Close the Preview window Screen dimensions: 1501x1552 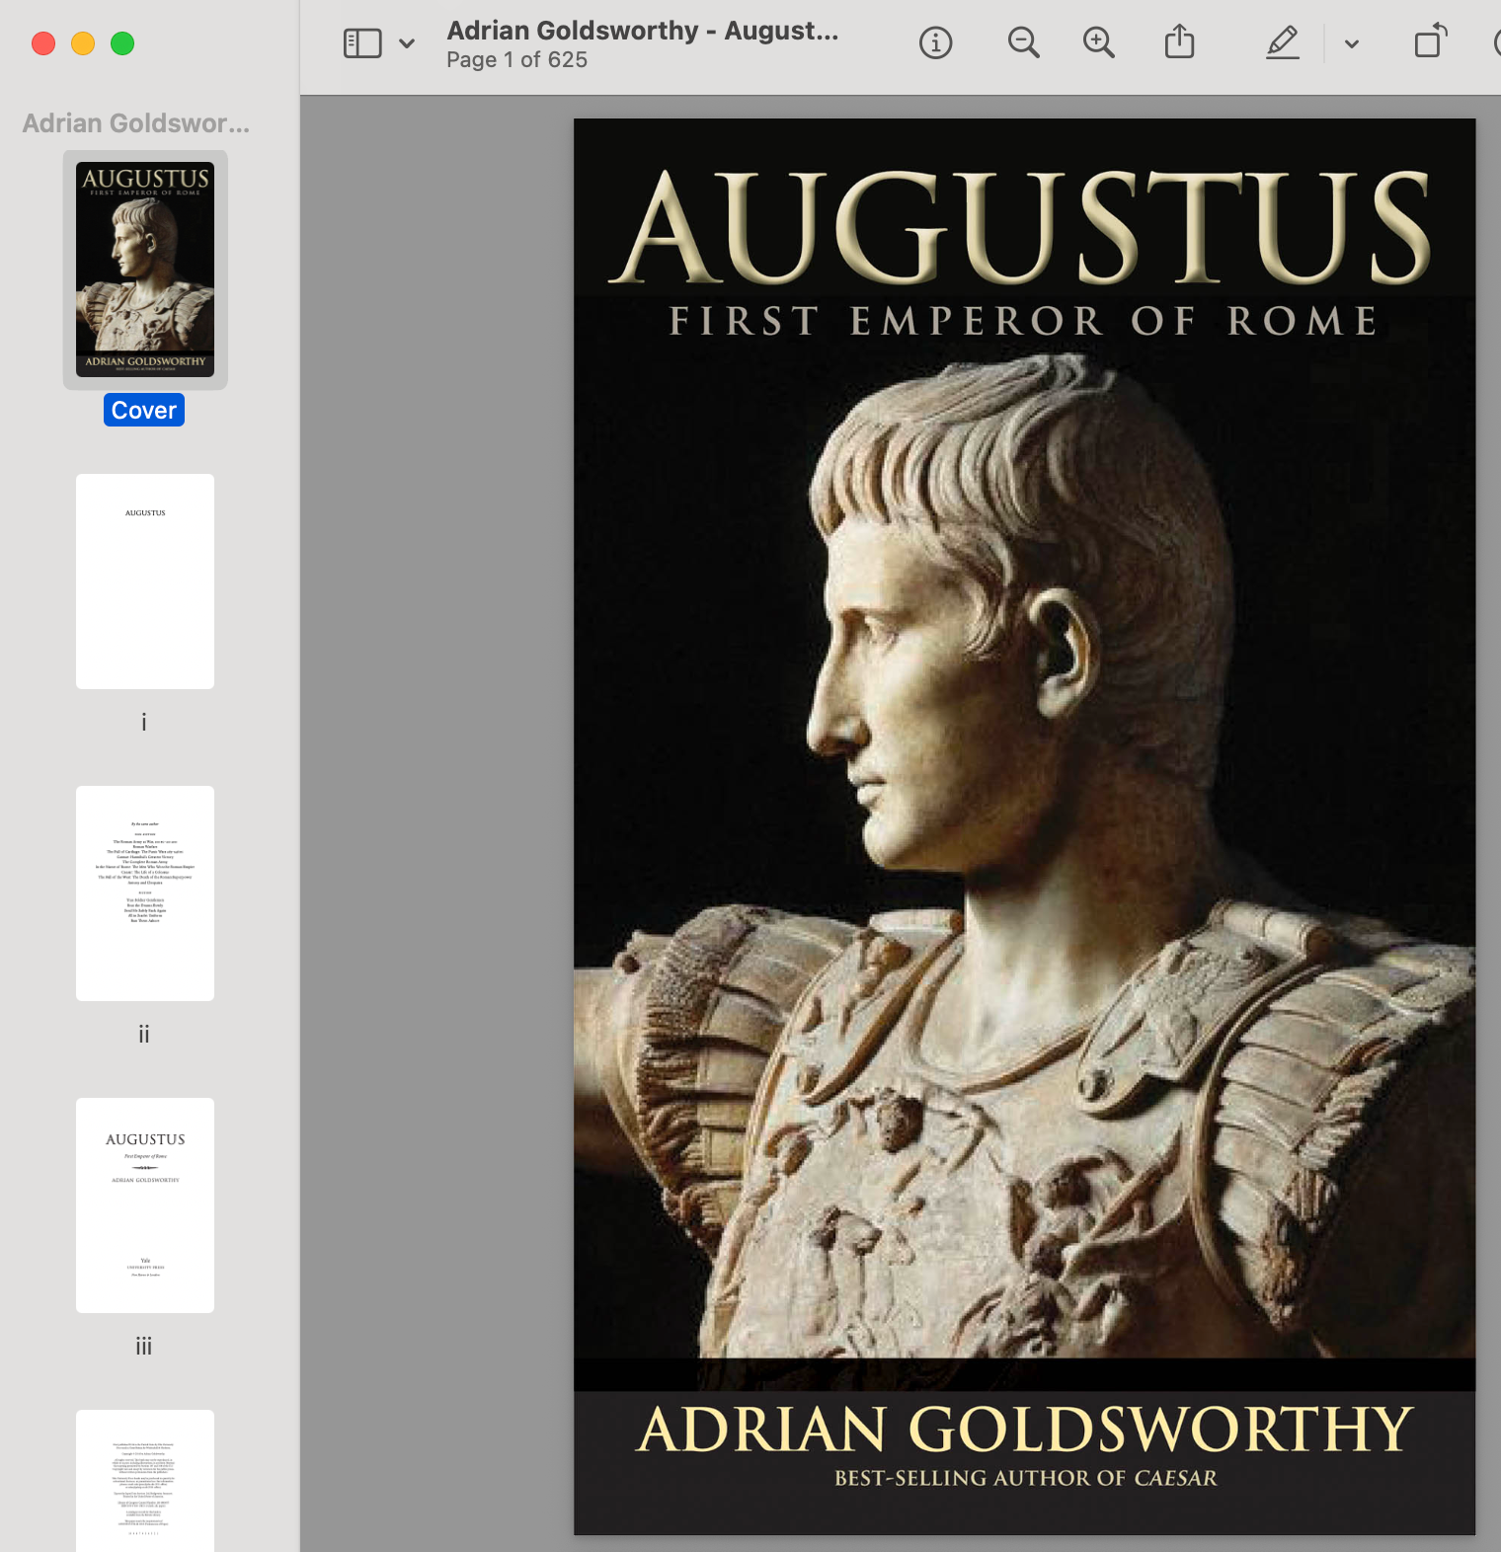click(43, 43)
